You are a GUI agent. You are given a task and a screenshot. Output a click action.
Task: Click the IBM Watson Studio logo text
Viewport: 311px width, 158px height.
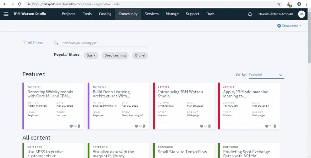click(30, 14)
